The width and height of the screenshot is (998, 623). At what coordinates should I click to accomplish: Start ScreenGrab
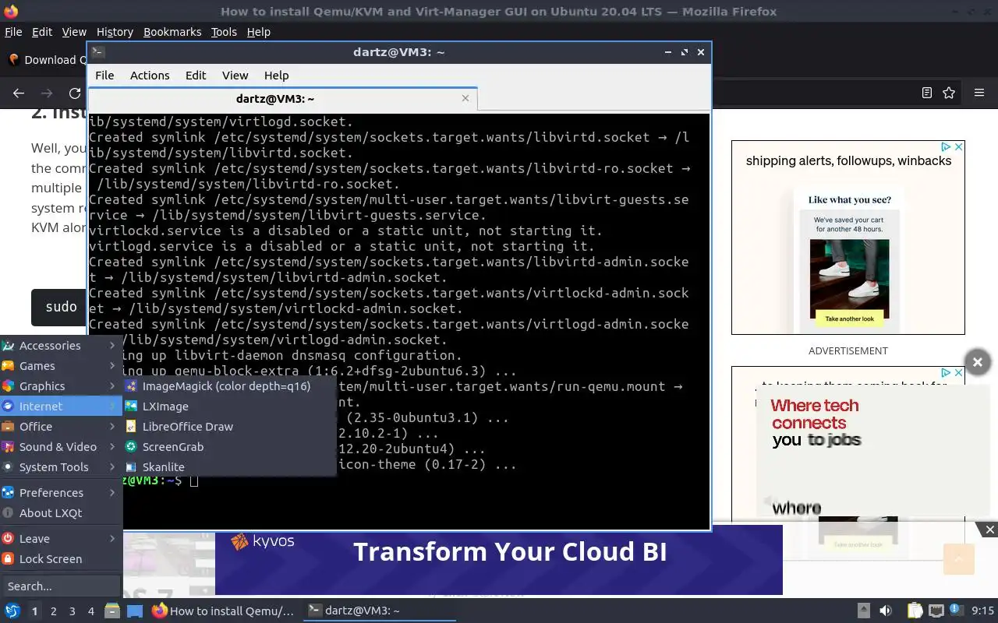(230, 446)
